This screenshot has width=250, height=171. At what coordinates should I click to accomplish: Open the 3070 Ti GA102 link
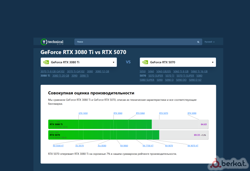[x=76, y=71]
